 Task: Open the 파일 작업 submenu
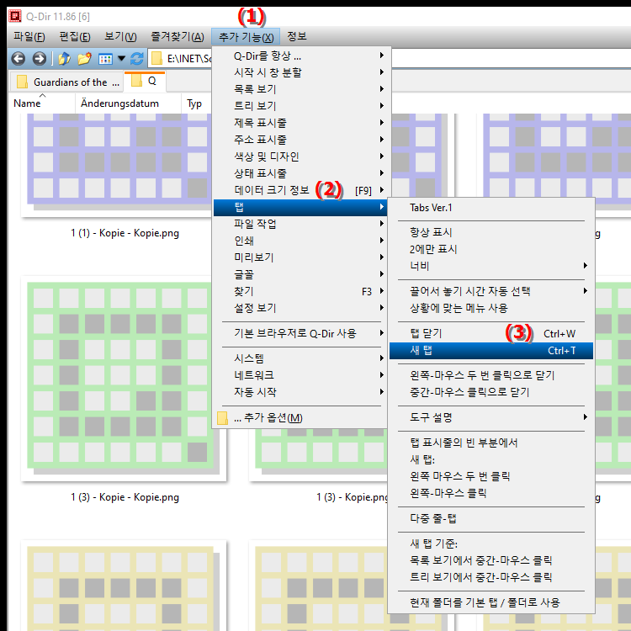pos(300,224)
